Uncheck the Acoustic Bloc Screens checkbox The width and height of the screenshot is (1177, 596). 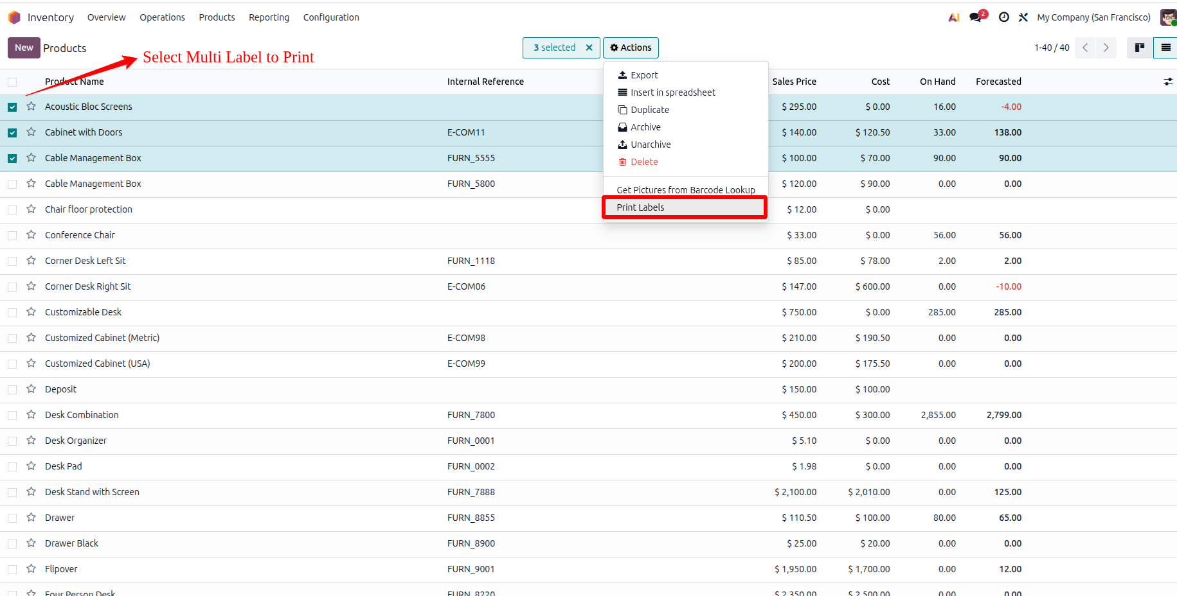pyautogui.click(x=12, y=107)
